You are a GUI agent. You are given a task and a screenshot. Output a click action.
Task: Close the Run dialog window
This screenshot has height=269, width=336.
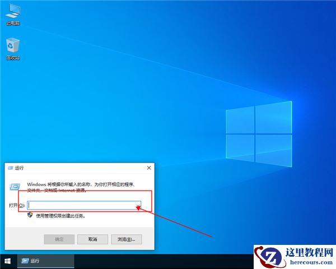pos(149,168)
